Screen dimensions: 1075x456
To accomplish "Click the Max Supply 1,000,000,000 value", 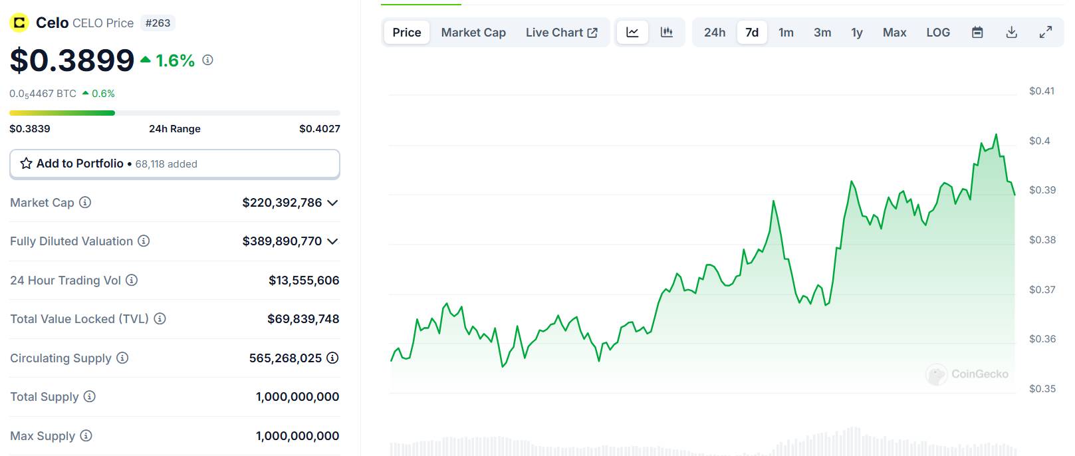I will point(297,435).
